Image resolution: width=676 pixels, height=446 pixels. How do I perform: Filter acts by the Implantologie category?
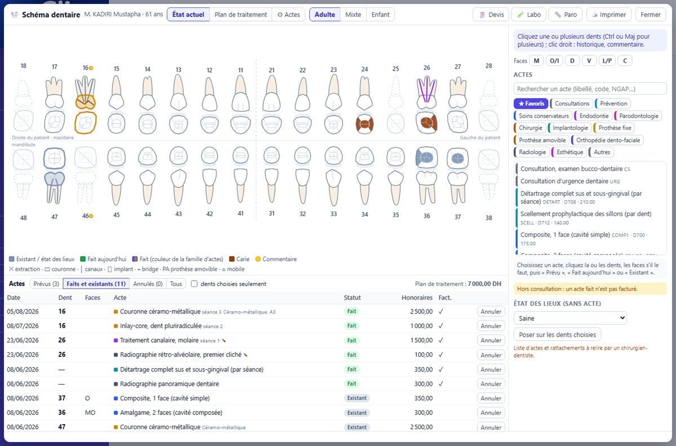570,128
